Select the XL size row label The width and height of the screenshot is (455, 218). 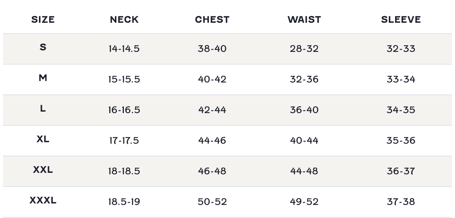point(43,139)
